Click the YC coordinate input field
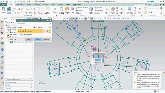 98,62
